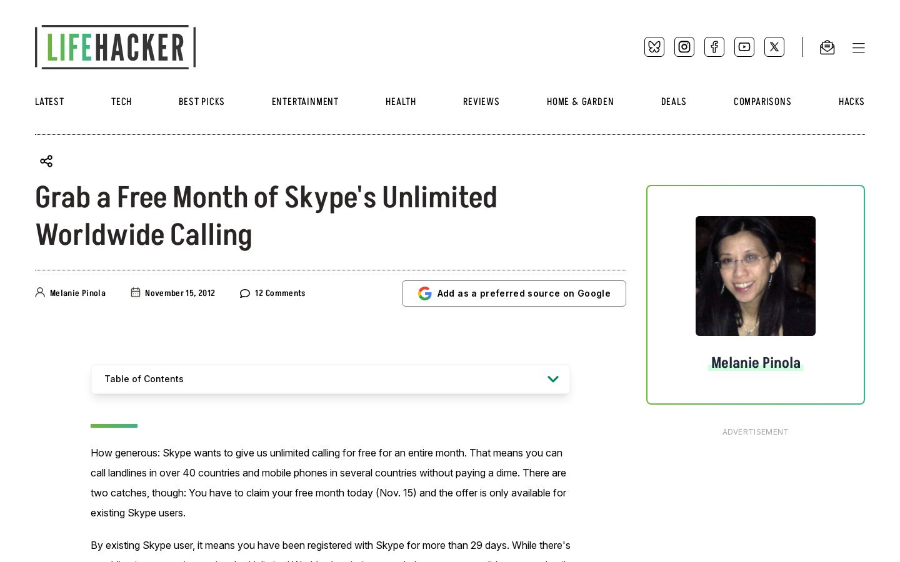The height and width of the screenshot is (562, 900).
Task: Open the hamburger menu
Action: point(859,48)
